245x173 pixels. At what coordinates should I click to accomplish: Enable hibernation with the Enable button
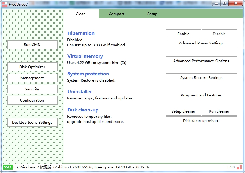[x=183, y=34]
